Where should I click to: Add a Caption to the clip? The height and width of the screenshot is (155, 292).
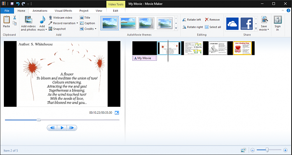tap(87, 23)
